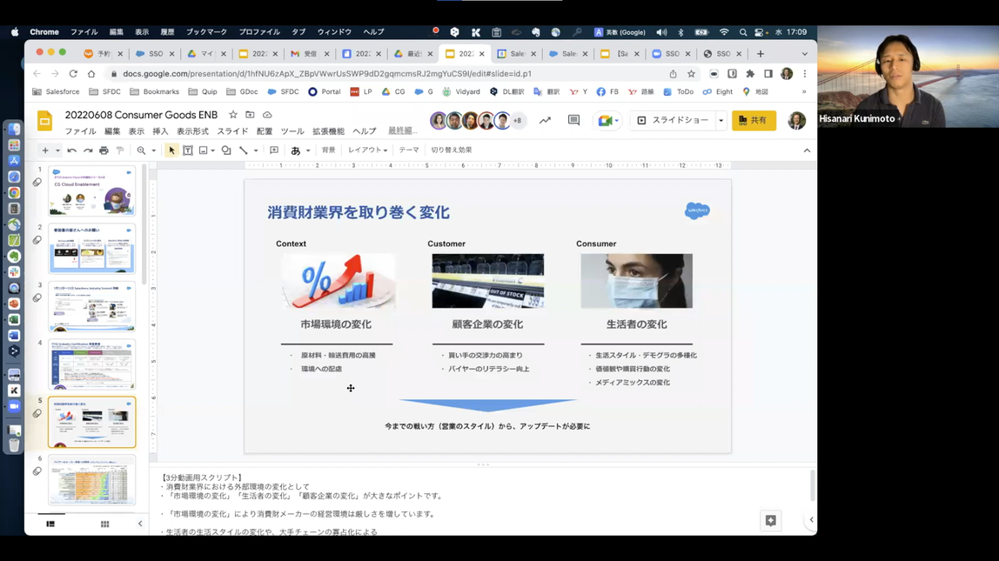Screen dimensions: 999x561
Task: Open the zoom level dropdown arrow
Action: click(153, 151)
